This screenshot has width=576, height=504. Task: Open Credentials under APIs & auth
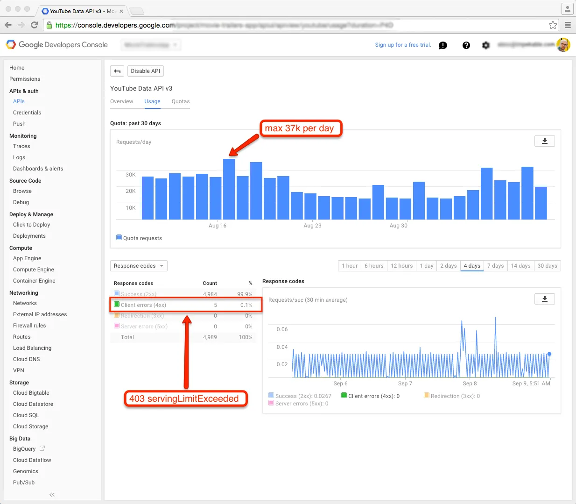point(27,113)
